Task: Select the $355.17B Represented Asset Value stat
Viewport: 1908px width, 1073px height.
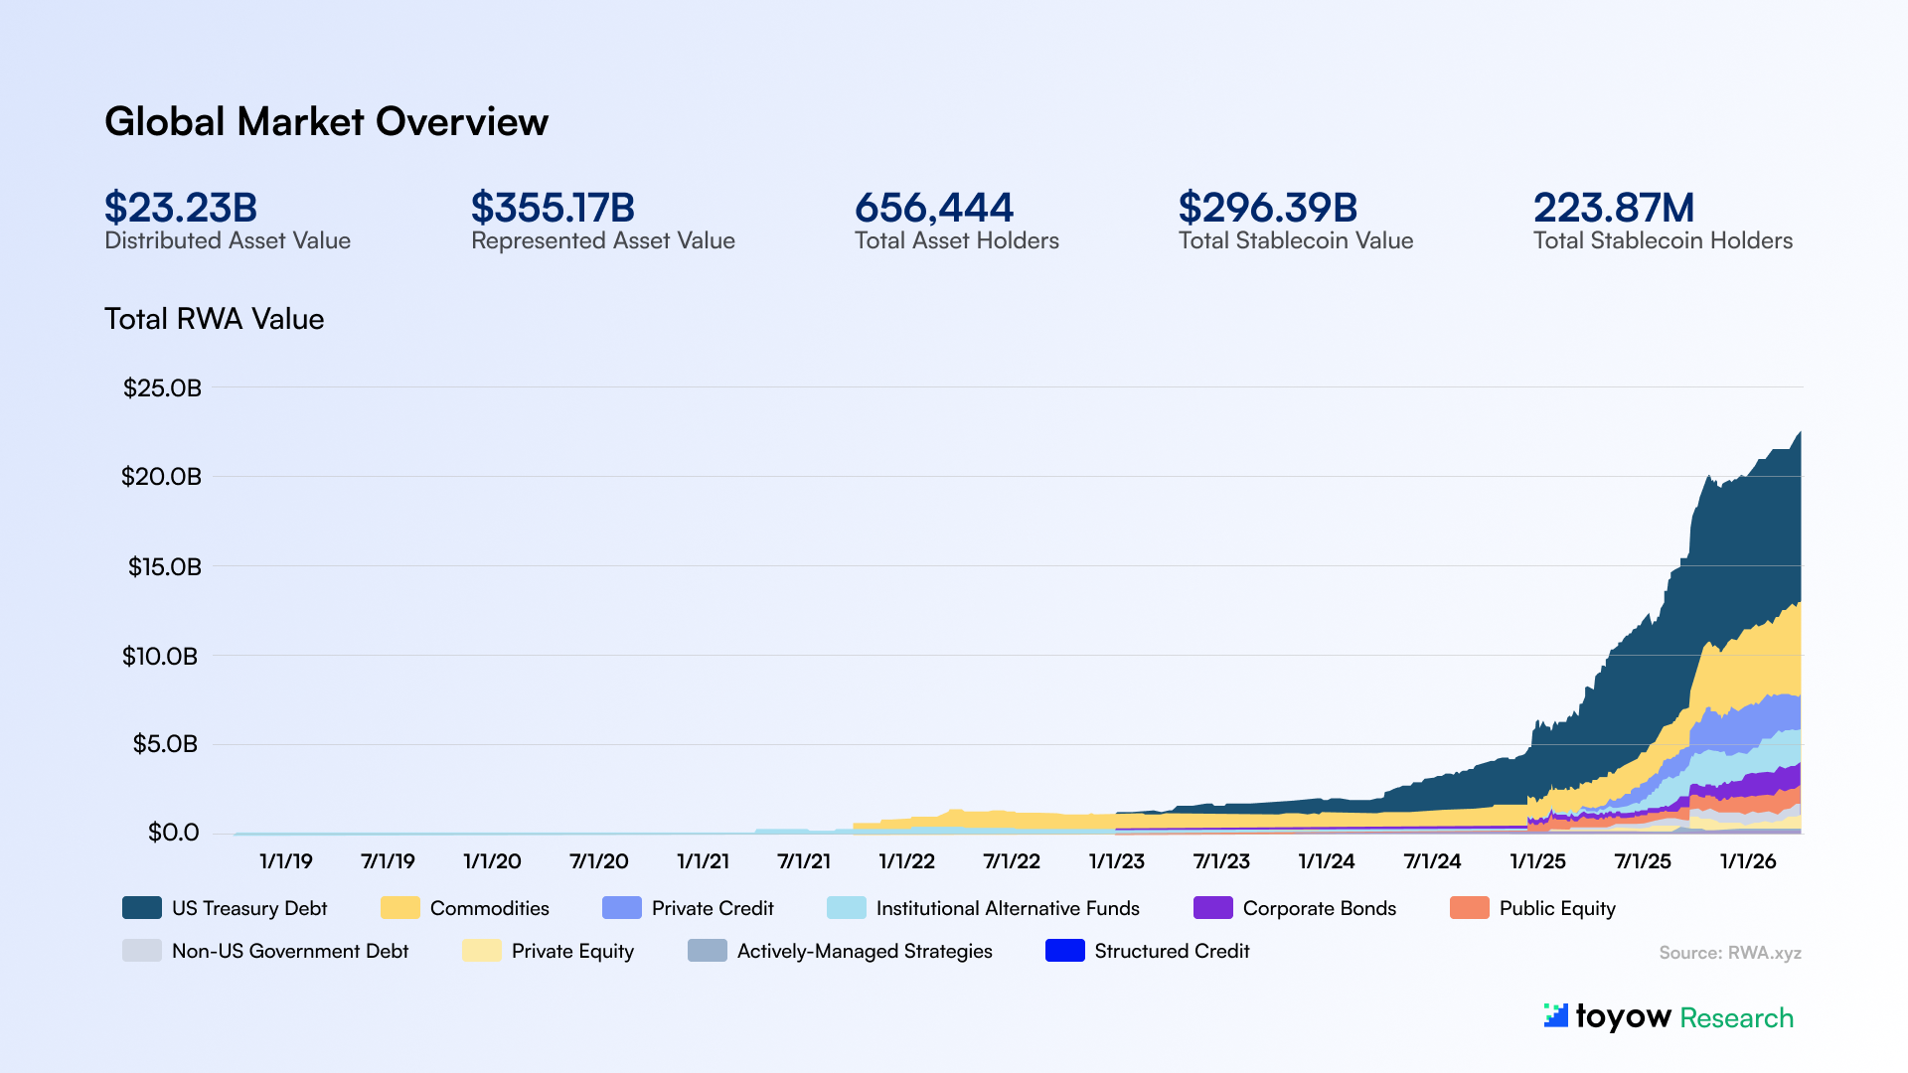Action: pos(553,208)
